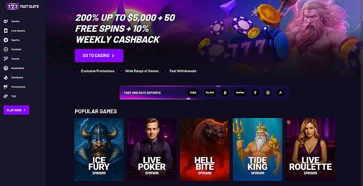363x186 pixels.
Task: Choose the Bitcoin deposit icon
Action: pyautogui.click(x=225, y=93)
